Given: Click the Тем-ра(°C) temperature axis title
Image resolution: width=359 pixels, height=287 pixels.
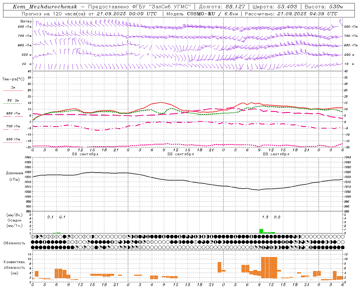Looking at the screenshot, I should coord(13,79).
